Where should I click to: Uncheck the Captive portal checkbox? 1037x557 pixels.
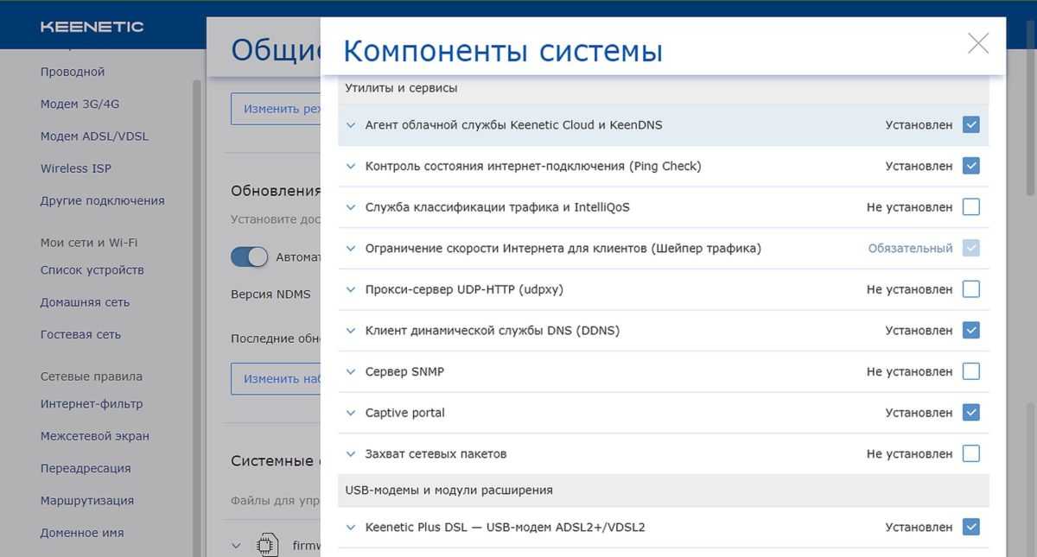click(x=970, y=413)
